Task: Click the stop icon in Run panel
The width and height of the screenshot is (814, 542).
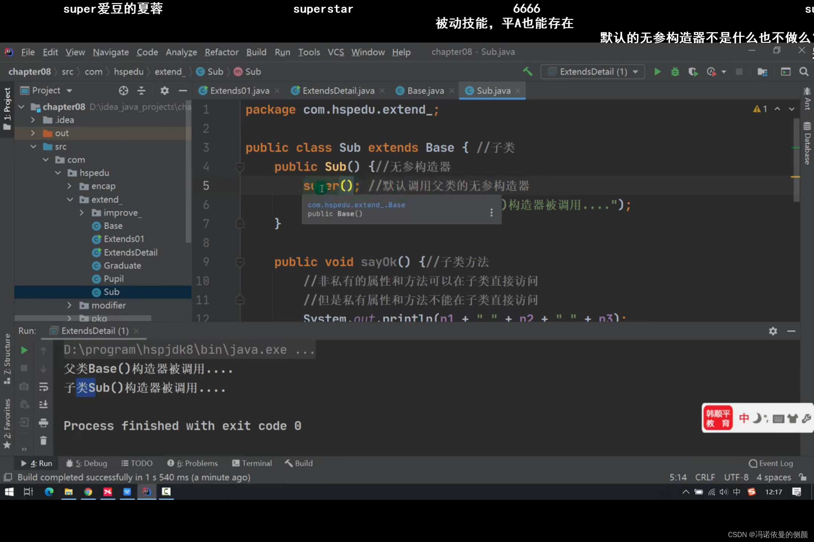Action: (24, 368)
